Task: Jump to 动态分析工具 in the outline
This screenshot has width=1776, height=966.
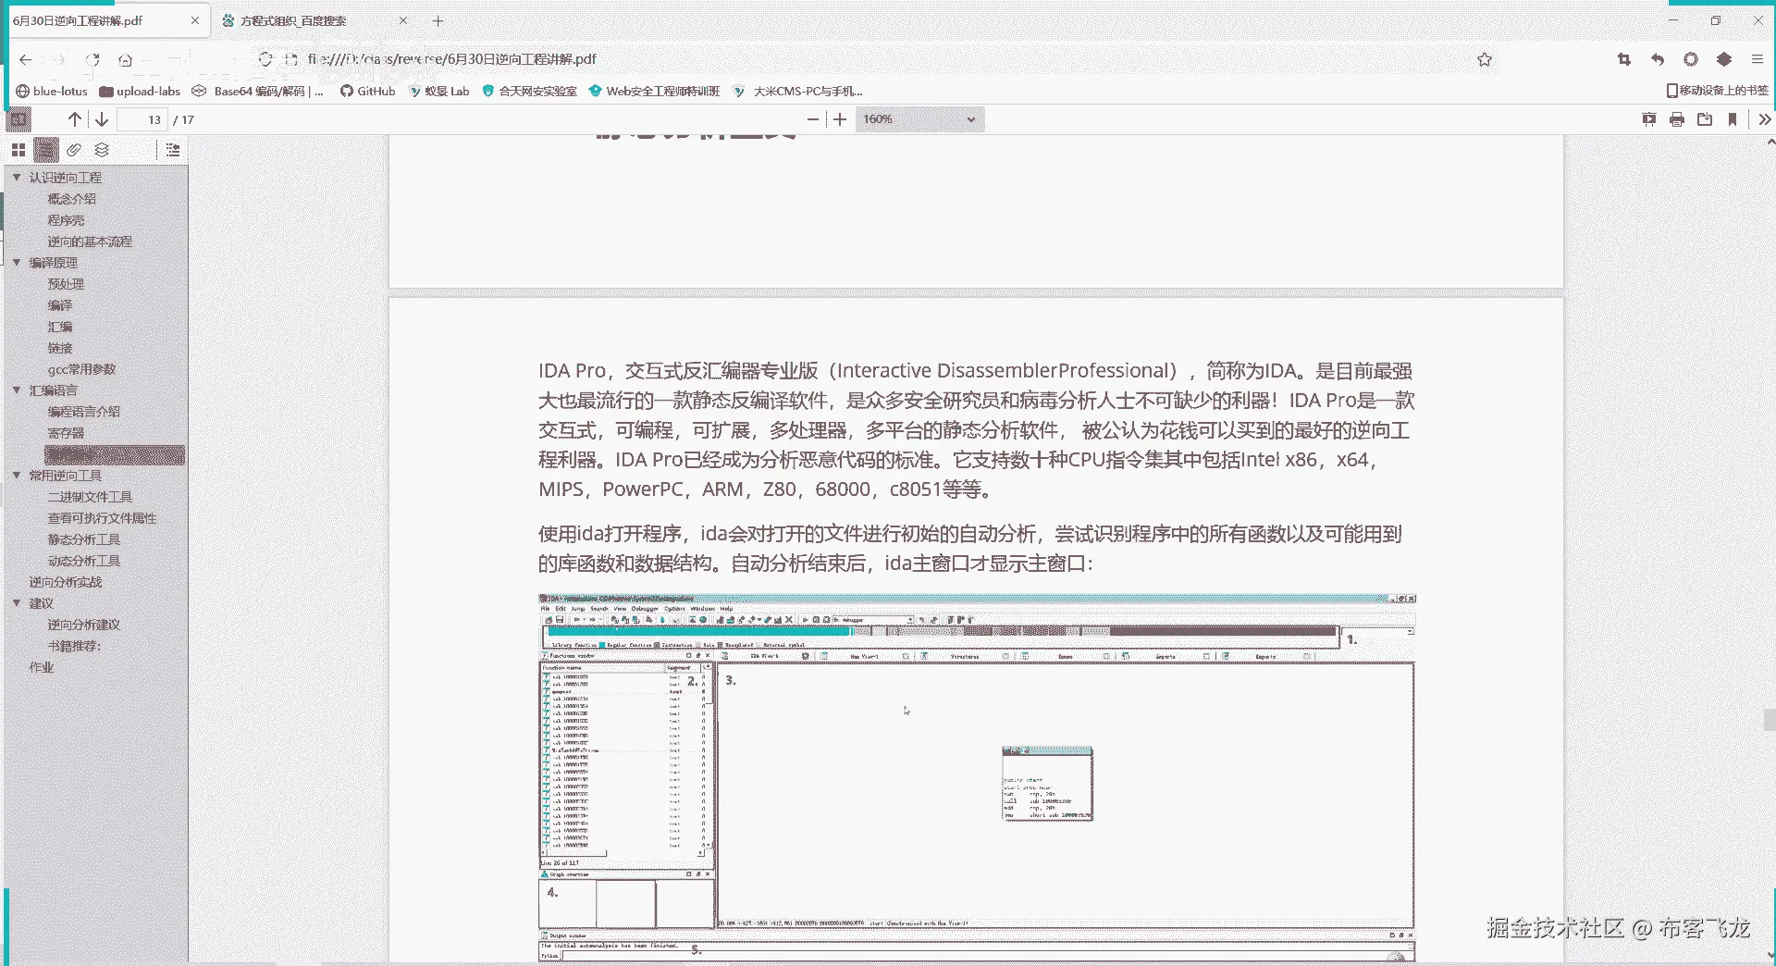Action: click(84, 561)
